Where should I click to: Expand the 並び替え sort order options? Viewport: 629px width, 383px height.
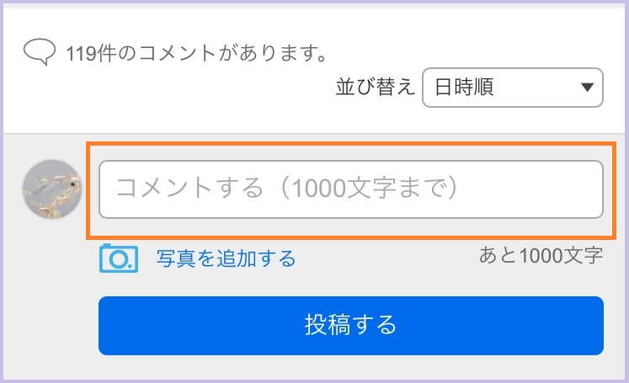pos(512,88)
